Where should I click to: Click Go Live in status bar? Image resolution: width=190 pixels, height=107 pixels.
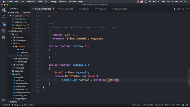(136, 105)
